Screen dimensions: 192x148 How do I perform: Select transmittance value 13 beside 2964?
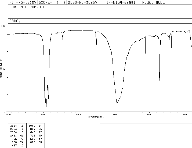click(x=22, y=126)
